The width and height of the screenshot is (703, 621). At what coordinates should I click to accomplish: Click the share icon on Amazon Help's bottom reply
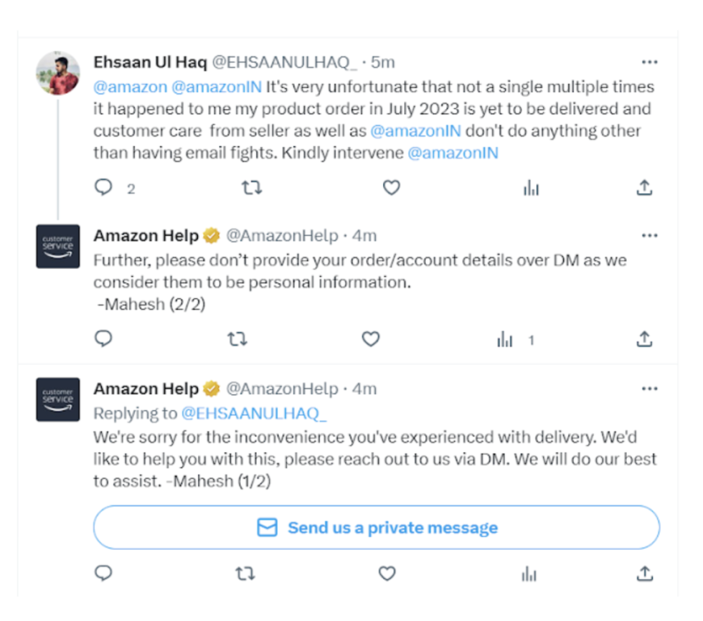pyautogui.click(x=644, y=574)
